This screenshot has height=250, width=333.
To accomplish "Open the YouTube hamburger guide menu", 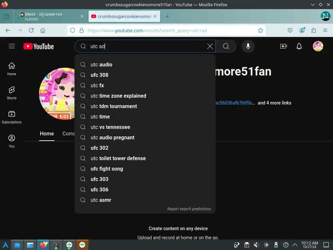I will pos(12,46).
